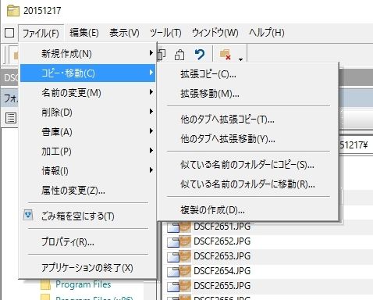
Task: Select 他のタブへ拡張コピー(T)...
Action: (248, 120)
